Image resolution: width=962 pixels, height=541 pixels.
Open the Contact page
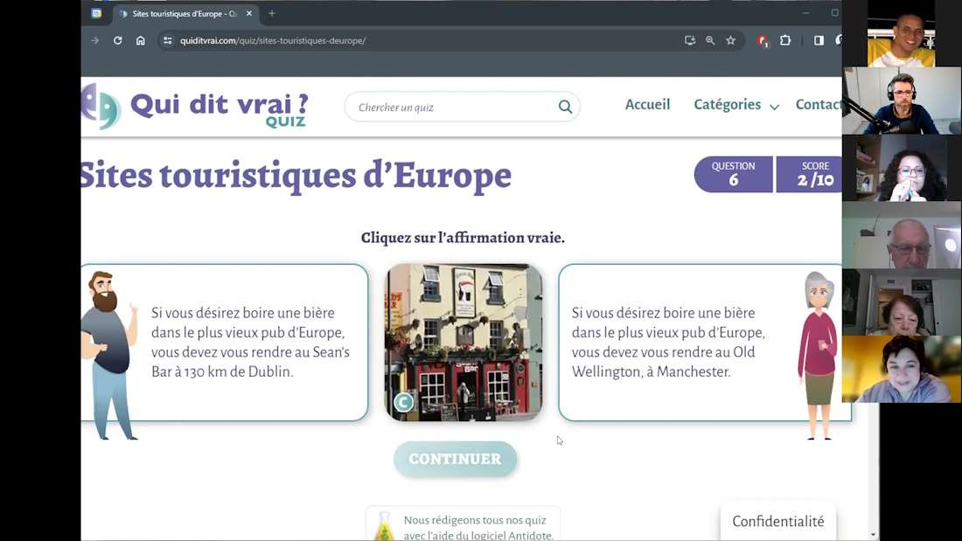[819, 105]
